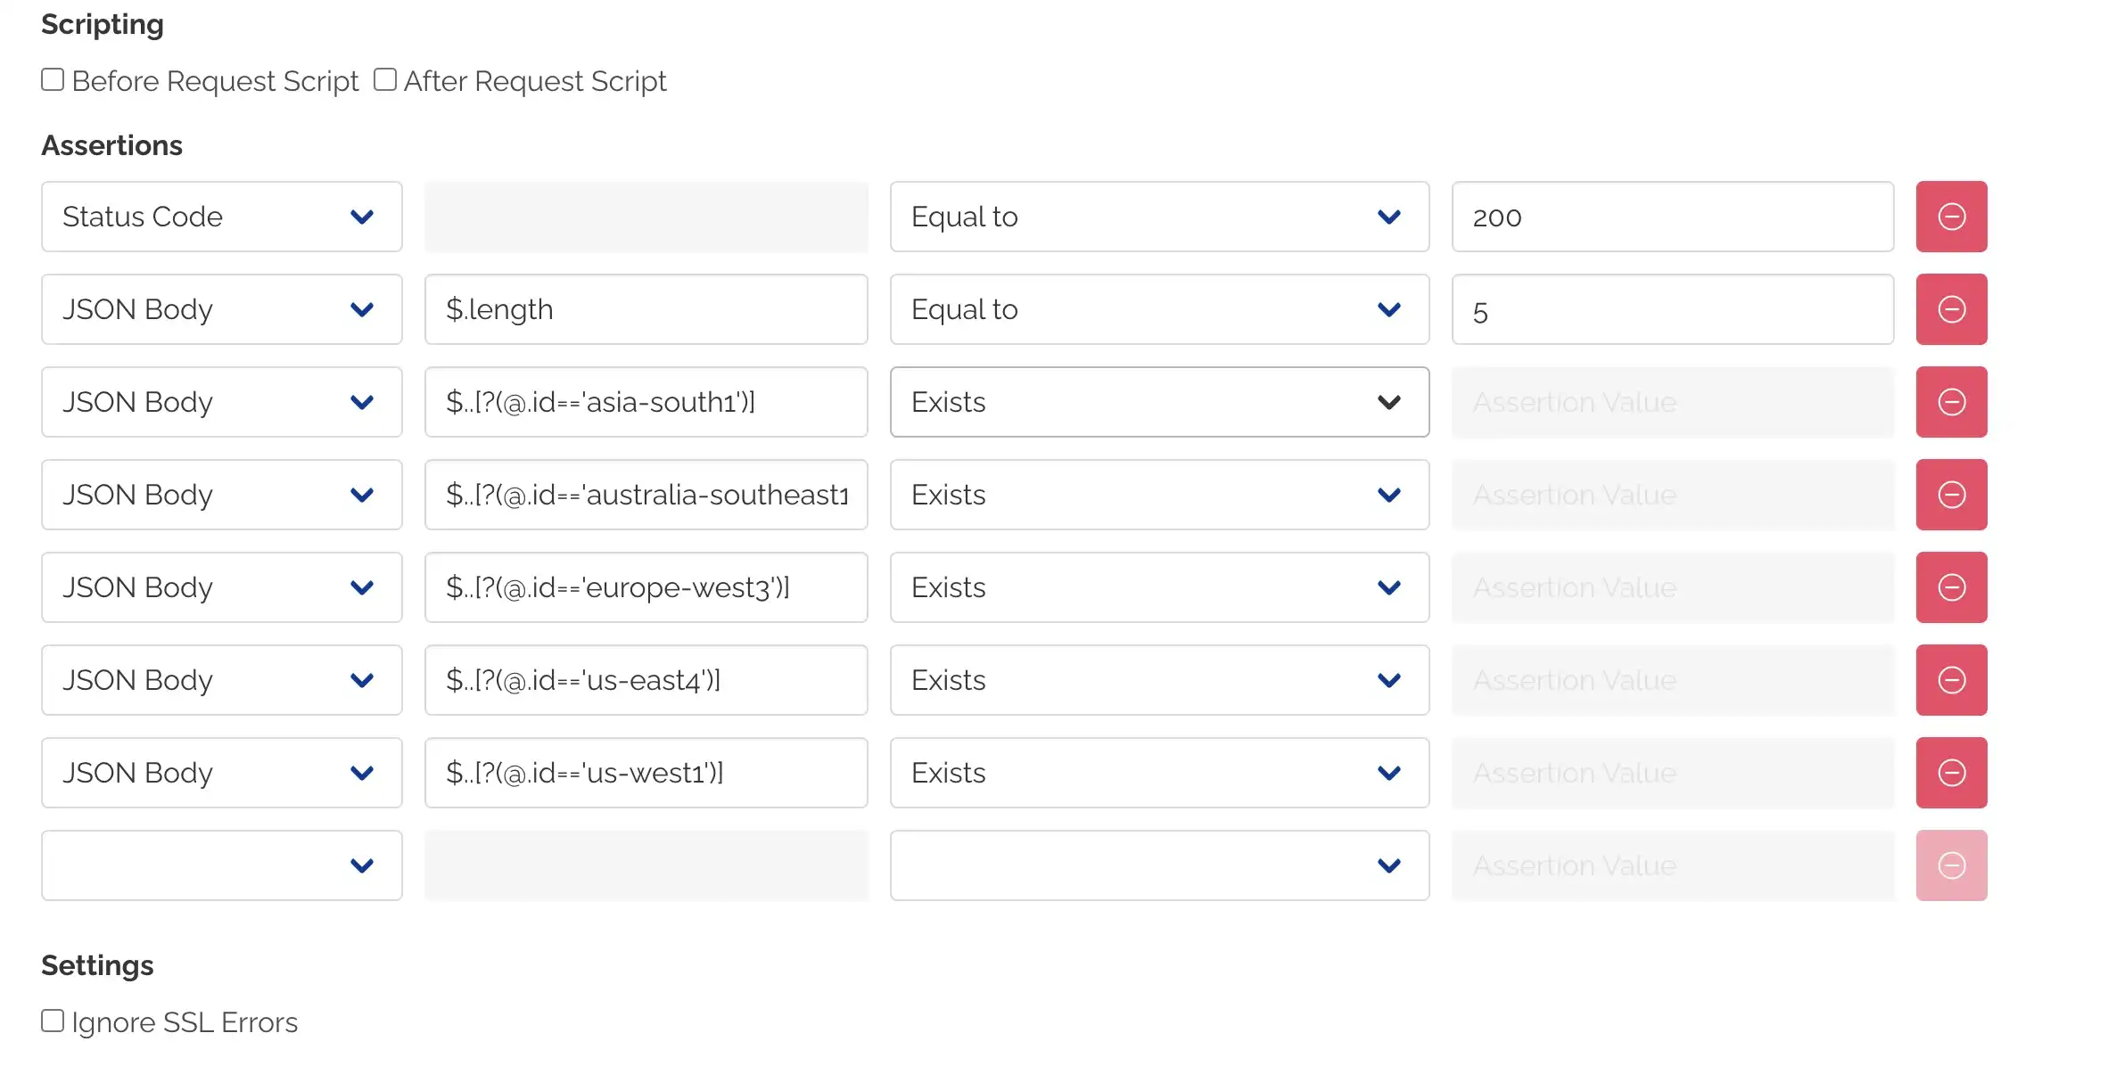The height and width of the screenshot is (1066, 2108).
Task: Open the Exists dropdown for us-west1 row
Action: (x=1388, y=773)
